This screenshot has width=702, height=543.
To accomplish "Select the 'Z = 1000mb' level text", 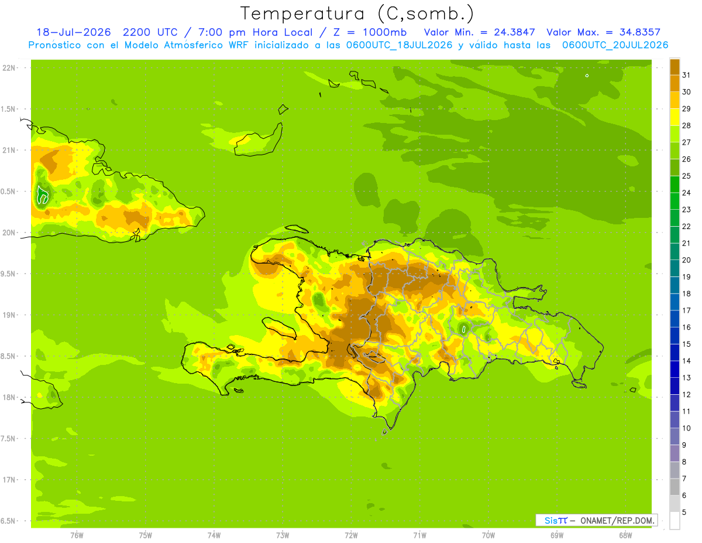I will pos(369,32).
